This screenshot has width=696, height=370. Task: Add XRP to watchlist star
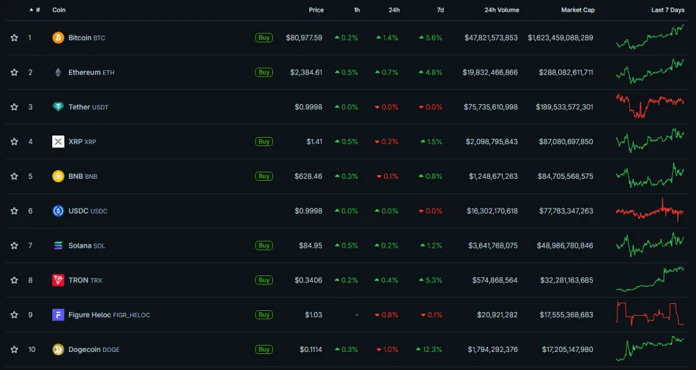[x=14, y=141]
